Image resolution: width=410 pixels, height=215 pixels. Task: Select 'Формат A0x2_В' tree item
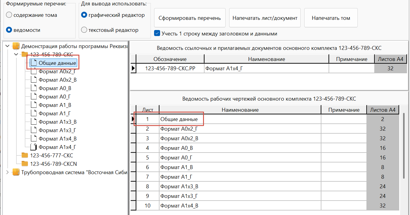point(58,80)
